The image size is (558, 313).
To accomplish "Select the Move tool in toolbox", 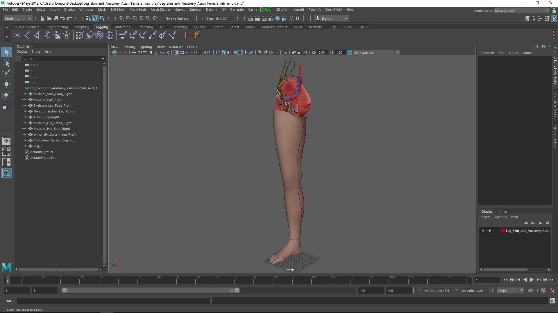I will (6, 84).
